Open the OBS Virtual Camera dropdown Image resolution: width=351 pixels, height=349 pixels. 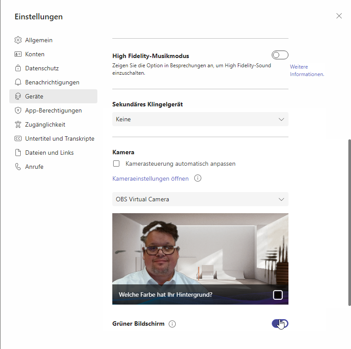pyautogui.click(x=200, y=199)
